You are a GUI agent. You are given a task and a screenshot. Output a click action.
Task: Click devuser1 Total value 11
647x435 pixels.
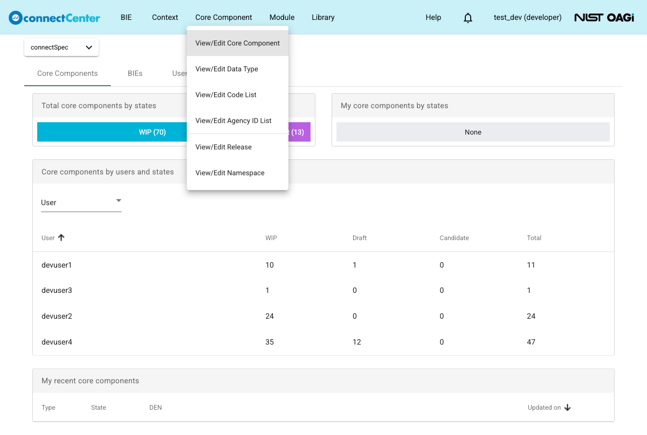pyautogui.click(x=531, y=265)
